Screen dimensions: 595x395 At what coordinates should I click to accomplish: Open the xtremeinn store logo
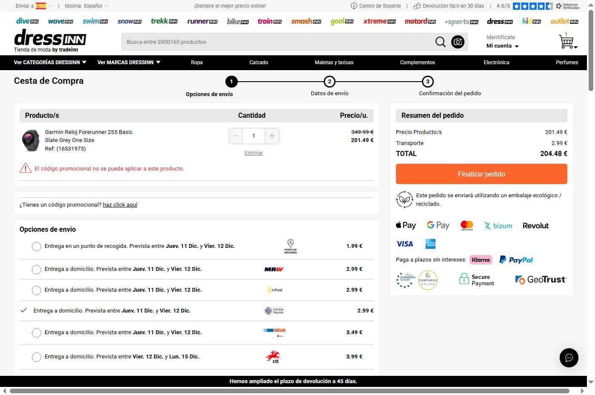point(379,21)
